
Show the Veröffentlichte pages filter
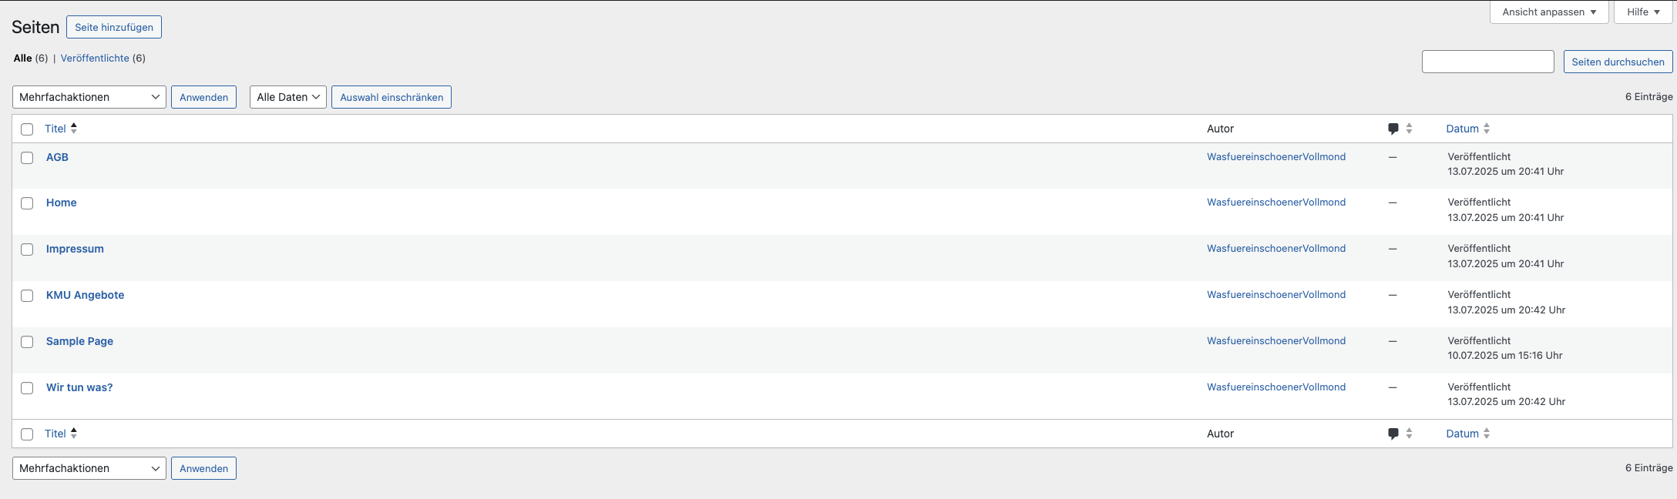tap(95, 59)
